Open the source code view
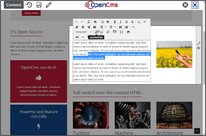The width and height of the screenshot is (206, 136). tap(133, 27)
